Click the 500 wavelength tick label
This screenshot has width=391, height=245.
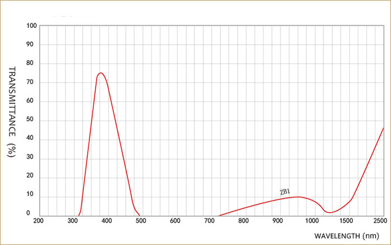click(x=141, y=222)
